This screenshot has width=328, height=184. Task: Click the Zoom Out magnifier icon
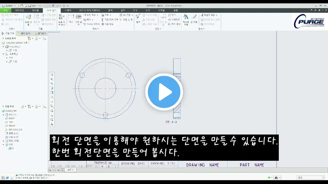52,84
